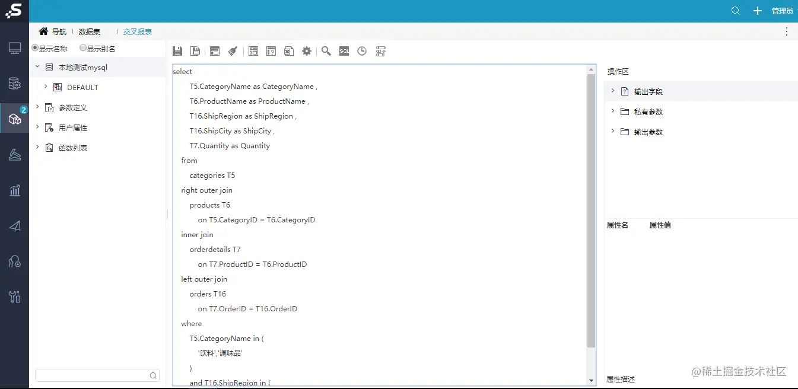This screenshot has height=389, width=798.
Task: Expand the 参数定义 node
Action: tap(37, 107)
